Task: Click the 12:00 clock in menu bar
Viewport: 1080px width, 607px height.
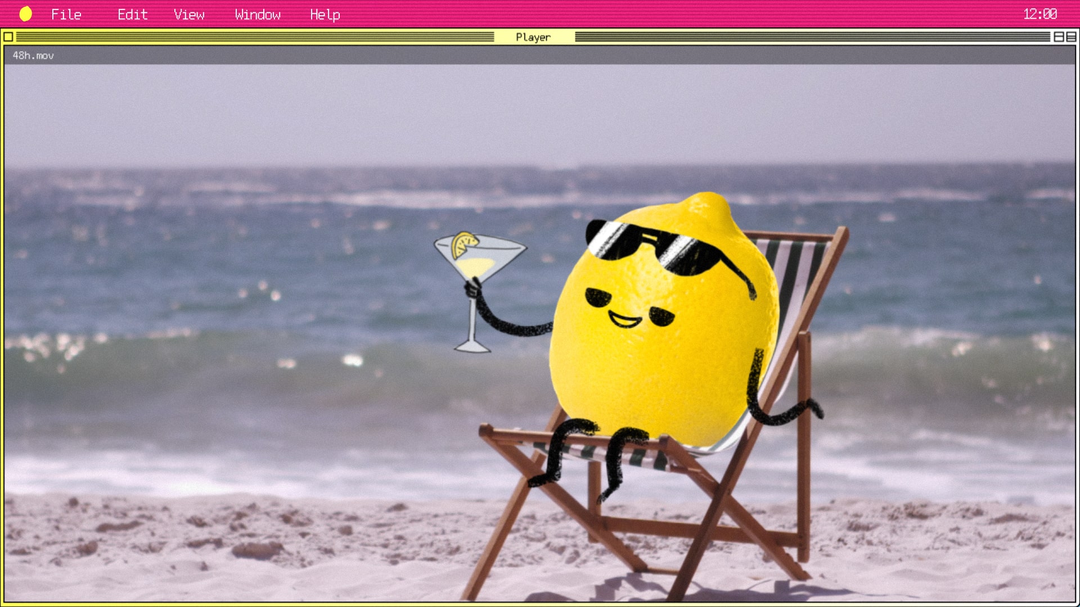Action: click(x=1039, y=14)
